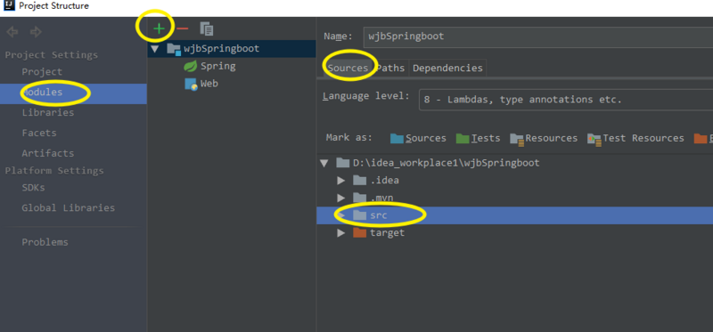This screenshot has height=332, width=713.
Task: Select the target folder row
Action: 515,233
